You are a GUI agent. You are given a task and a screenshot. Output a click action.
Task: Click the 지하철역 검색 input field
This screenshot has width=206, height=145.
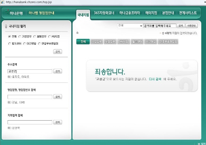[x=30, y=122]
